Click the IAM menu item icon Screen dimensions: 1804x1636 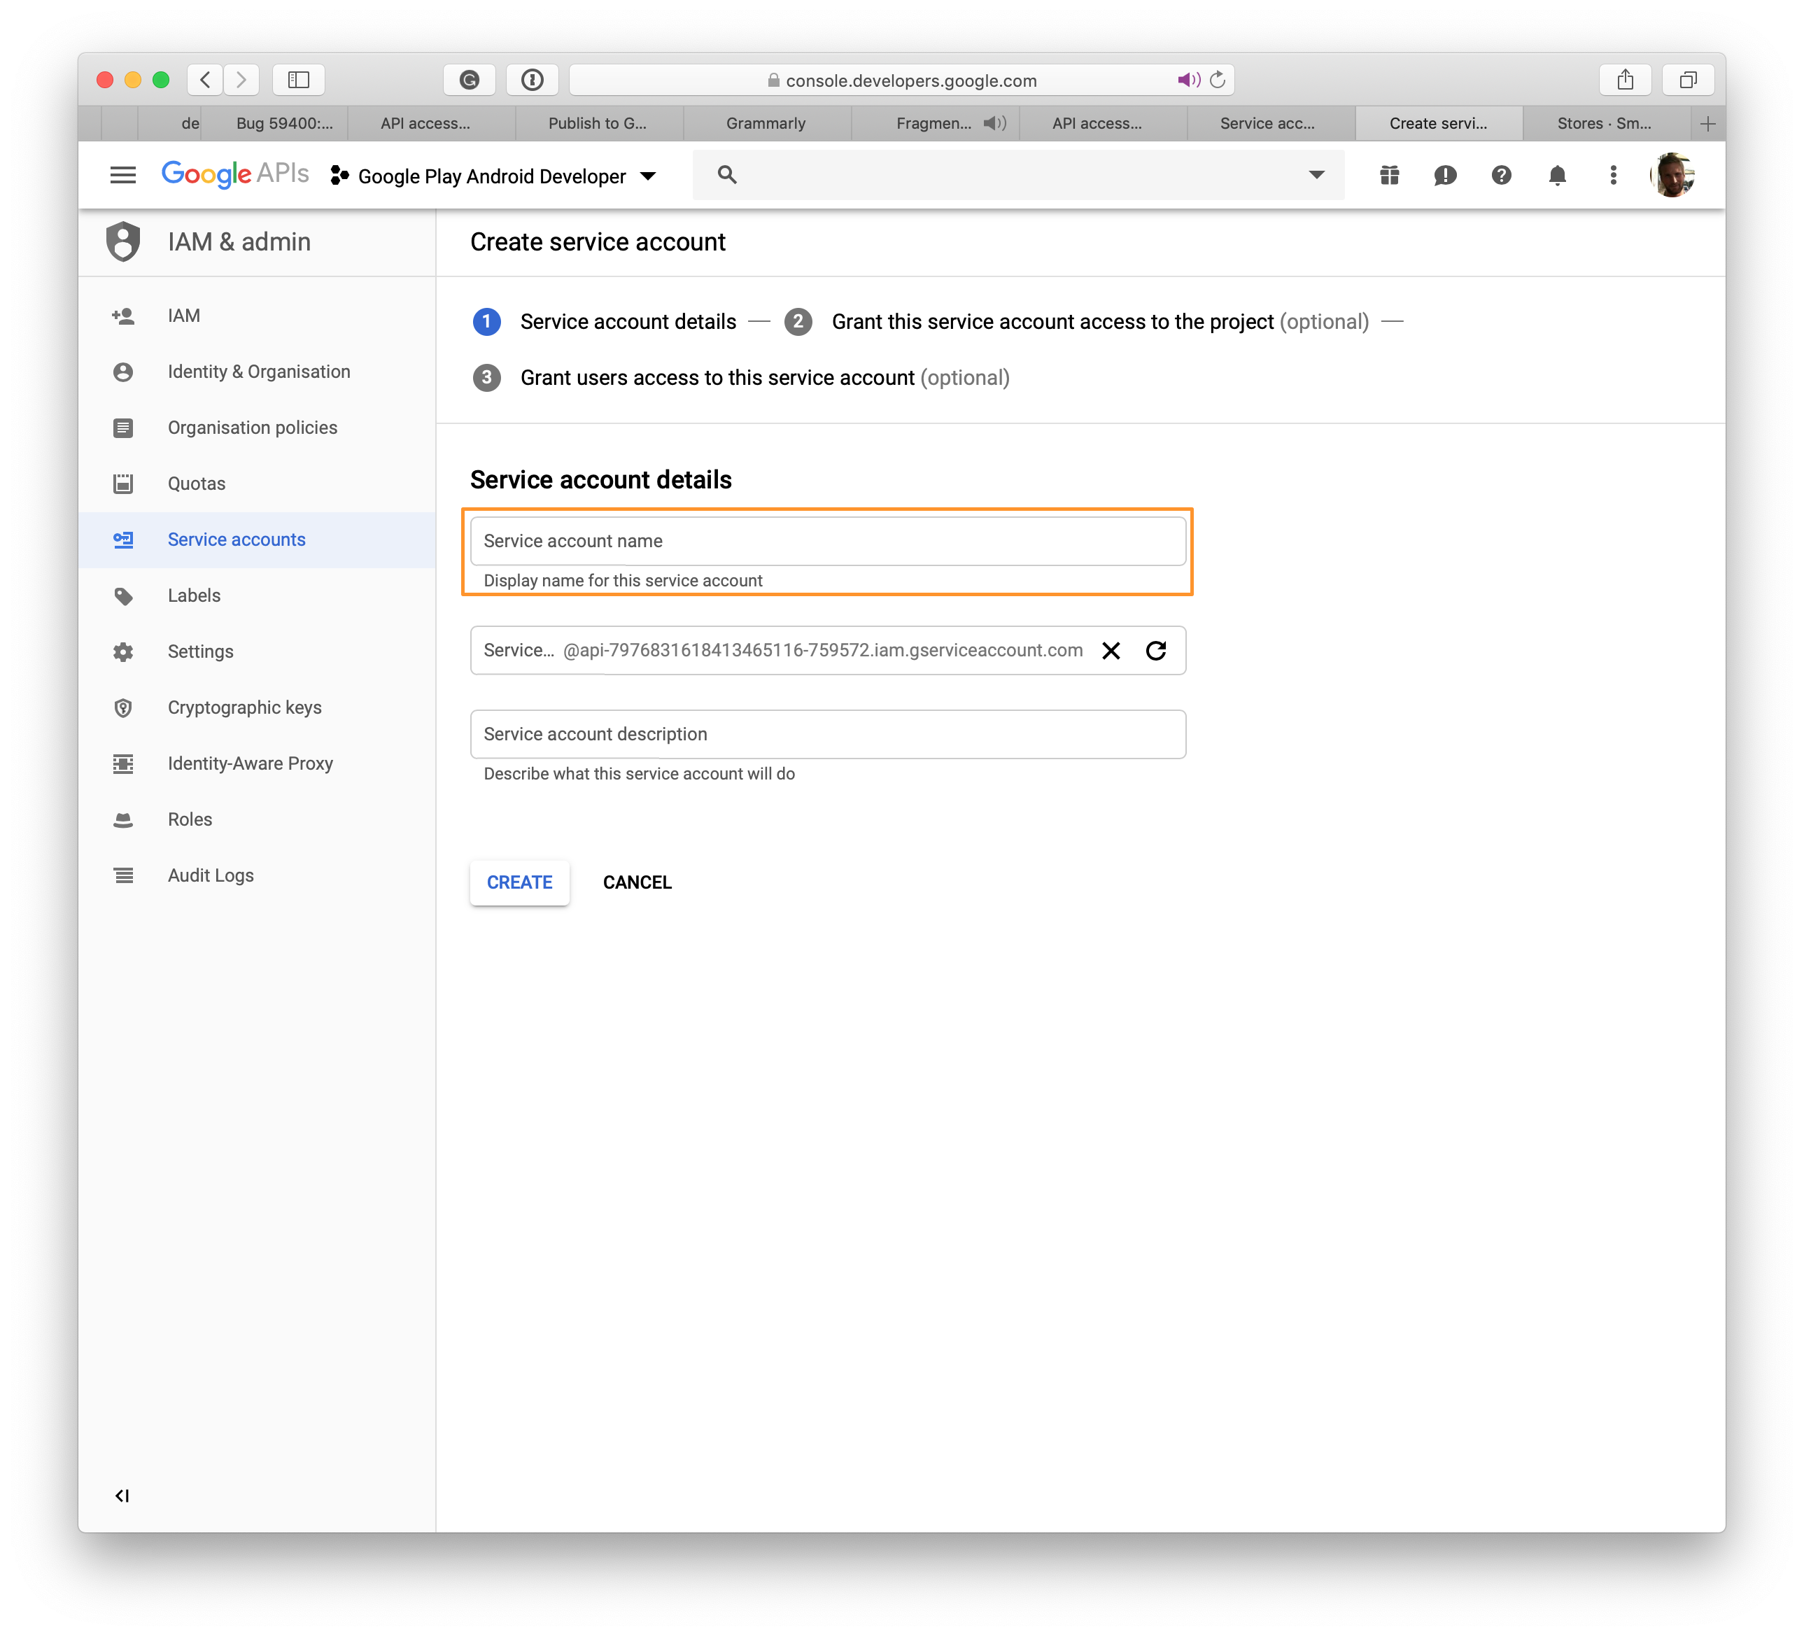pyautogui.click(x=126, y=314)
